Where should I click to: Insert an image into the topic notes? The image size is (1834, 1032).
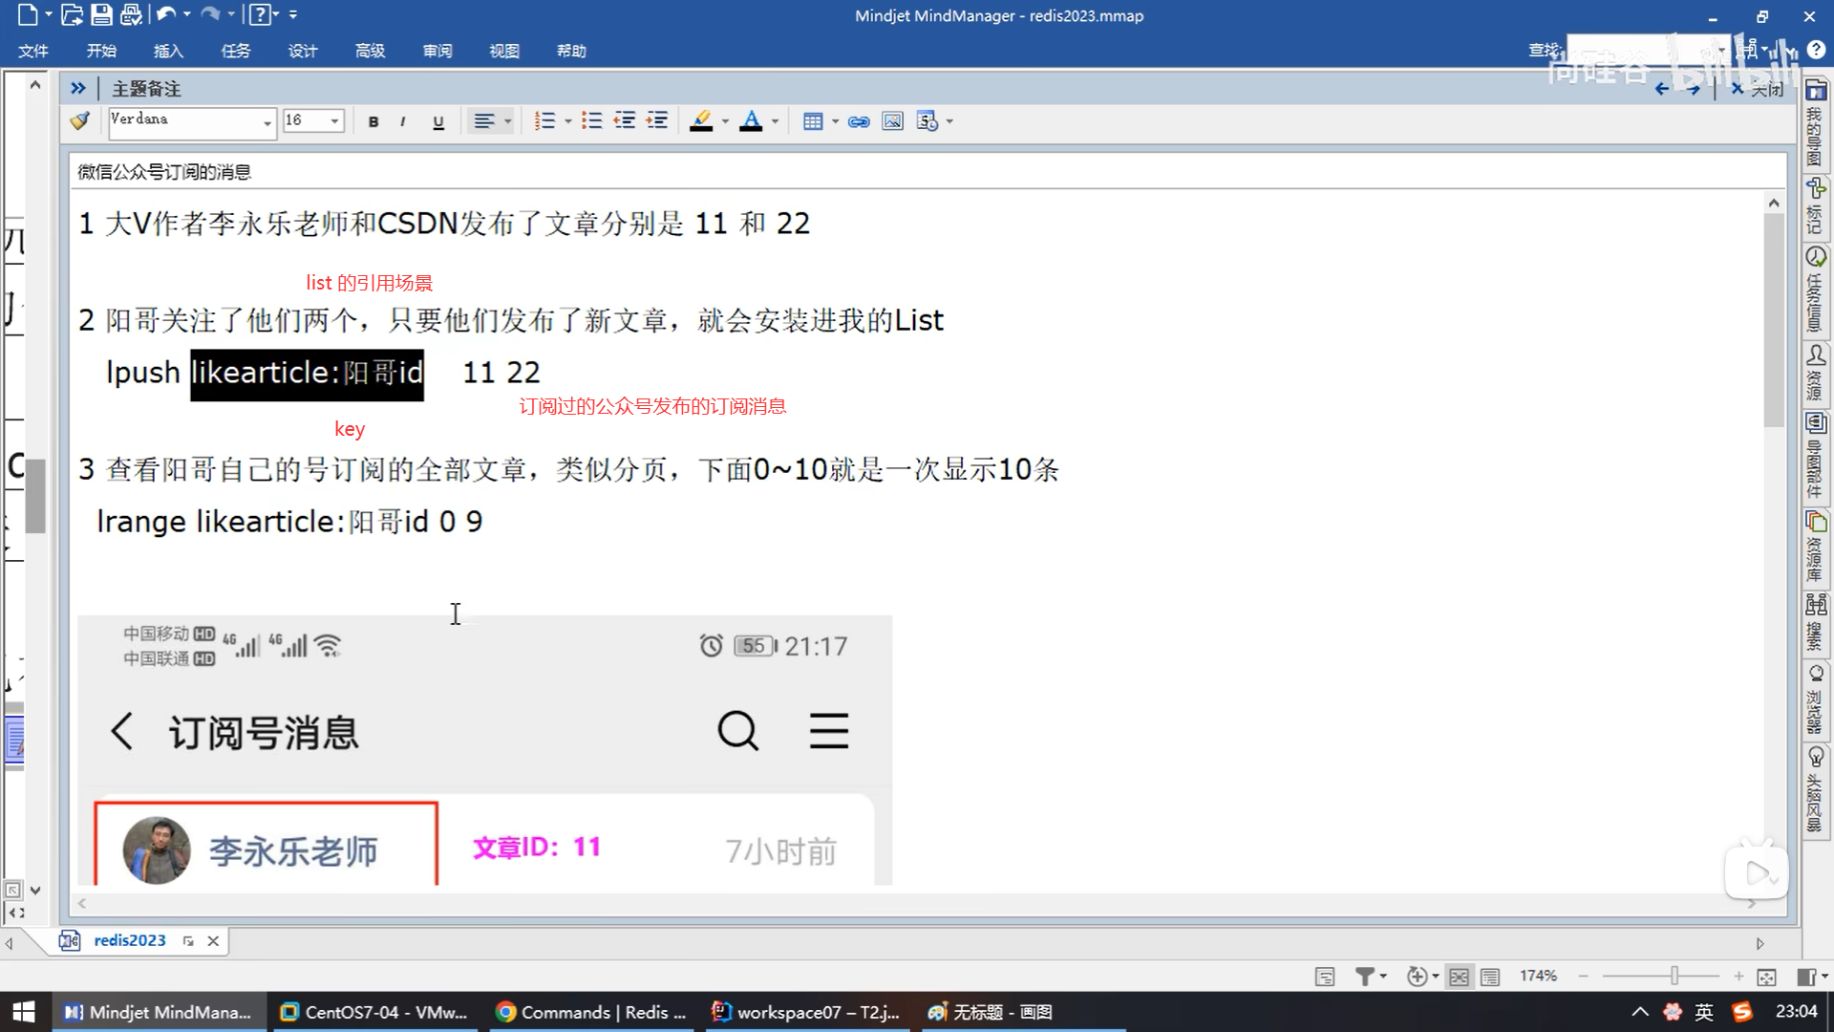coord(891,121)
